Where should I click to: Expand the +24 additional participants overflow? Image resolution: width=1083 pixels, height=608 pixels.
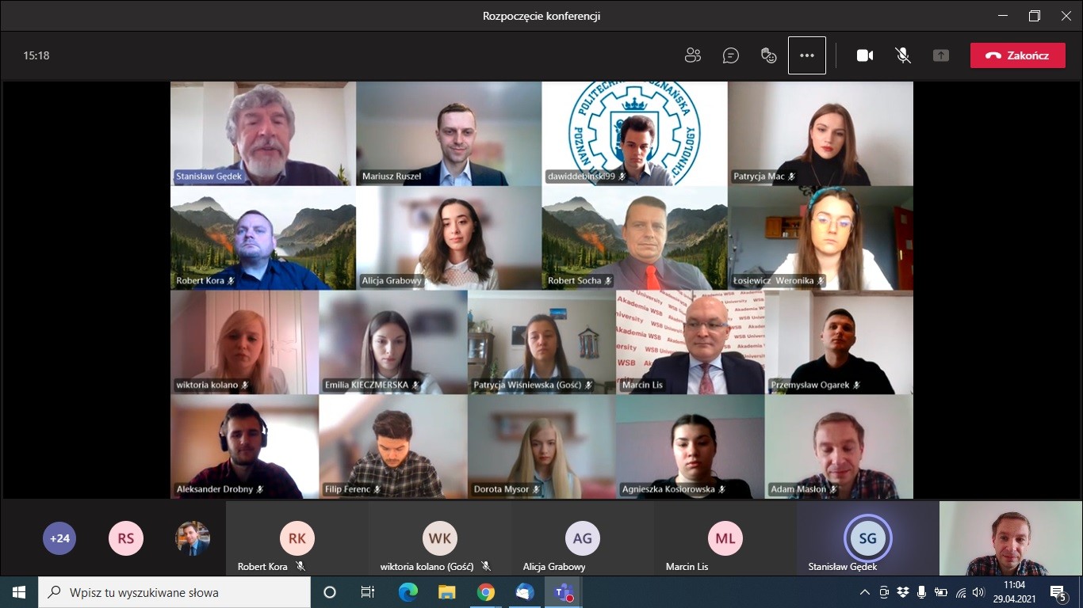tap(59, 538)
